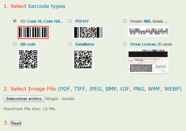Tick the Postal IMB checkbox
The height and width of the screenshot is (131, 186).
125,21
